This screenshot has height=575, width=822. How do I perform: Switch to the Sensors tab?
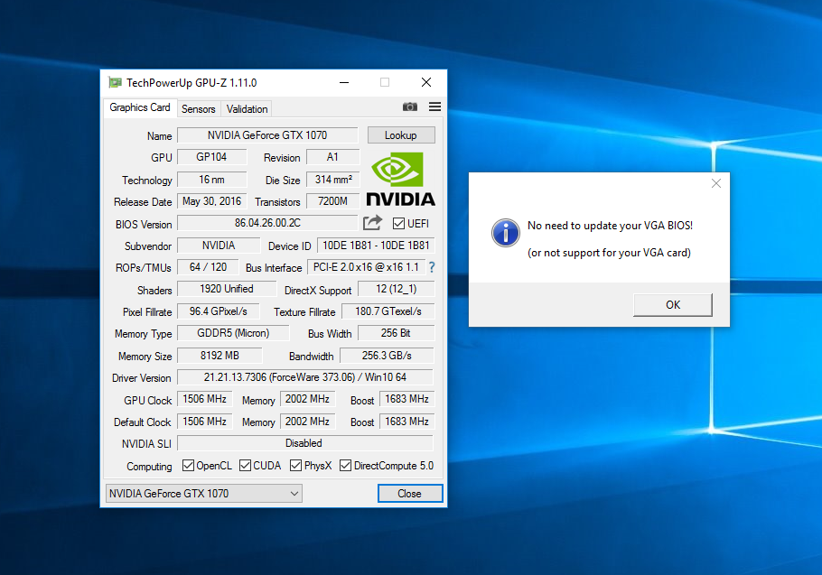click(198, 109)
